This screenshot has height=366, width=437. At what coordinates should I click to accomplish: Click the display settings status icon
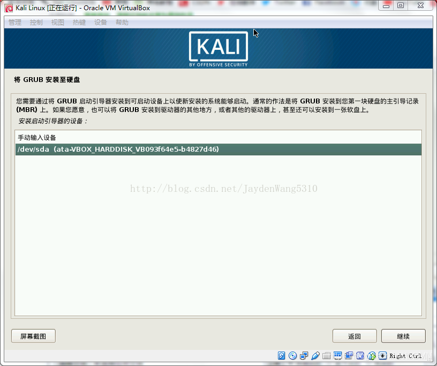pos(337,356)
